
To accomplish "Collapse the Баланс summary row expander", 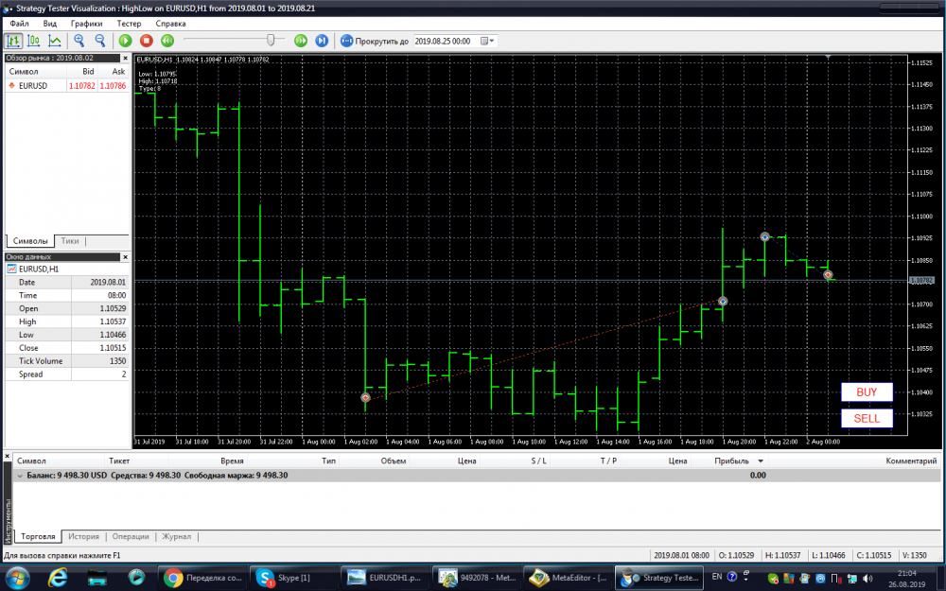I will 20,476.
